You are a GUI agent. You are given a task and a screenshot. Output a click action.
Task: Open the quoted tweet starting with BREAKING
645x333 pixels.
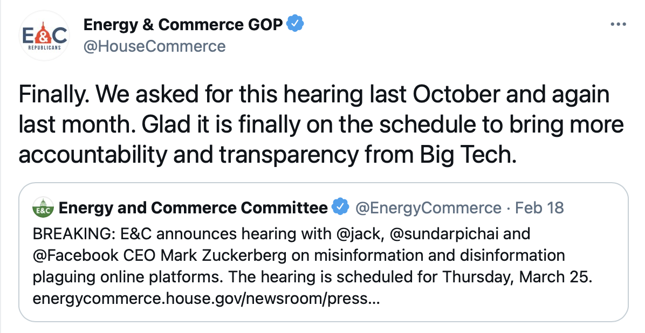click(324, 252)
